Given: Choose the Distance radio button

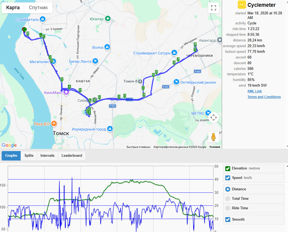Looking at the screenshot, I should 227,189.
